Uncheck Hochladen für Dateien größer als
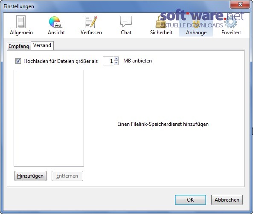The height and width of the screenshot is (214, 253). point(18,61)
